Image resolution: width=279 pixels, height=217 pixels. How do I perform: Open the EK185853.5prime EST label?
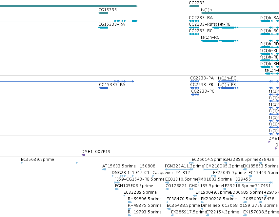(x=261, y=166)
